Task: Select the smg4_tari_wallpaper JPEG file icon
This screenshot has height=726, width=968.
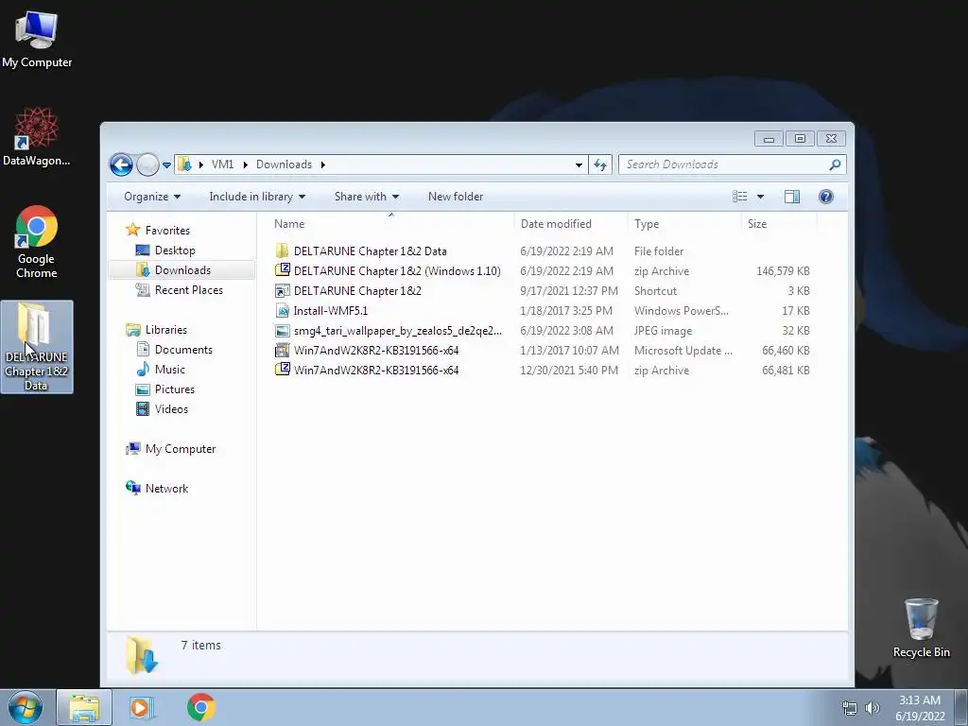Action: (x=282, y=331)
